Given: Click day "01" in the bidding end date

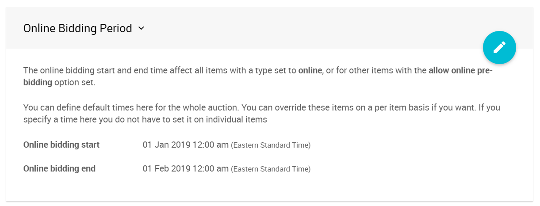Looking at the screenshot, I should tap(147, 168).
